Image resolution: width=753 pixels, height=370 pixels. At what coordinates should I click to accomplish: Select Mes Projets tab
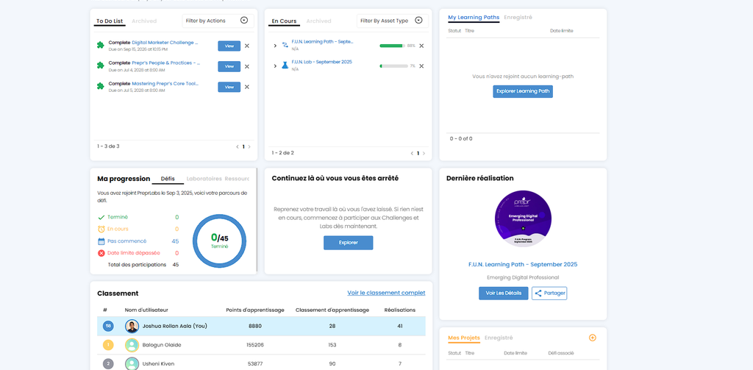(464, 338)
